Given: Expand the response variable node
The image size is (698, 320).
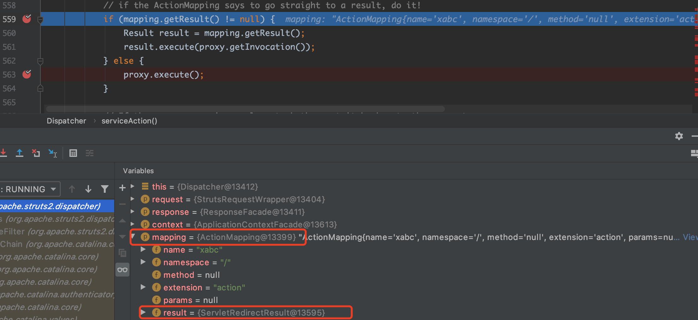Looking at the screenshot, I should click(133, 211).
